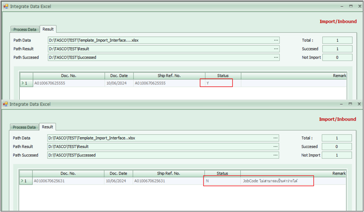Image resolution: width=364 pixels, height=212 pixels.
Task: Select the Doc. No. cell A0100670625631
Action: click(69, 181)
